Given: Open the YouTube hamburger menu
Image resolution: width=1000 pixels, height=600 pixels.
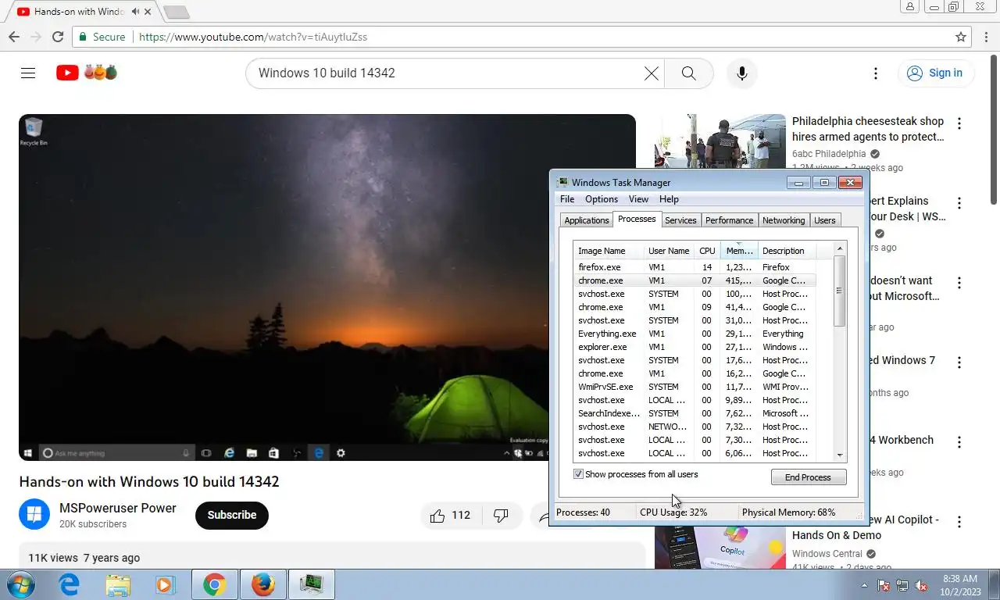Looking at the screenshot, I should coord(28,73).
